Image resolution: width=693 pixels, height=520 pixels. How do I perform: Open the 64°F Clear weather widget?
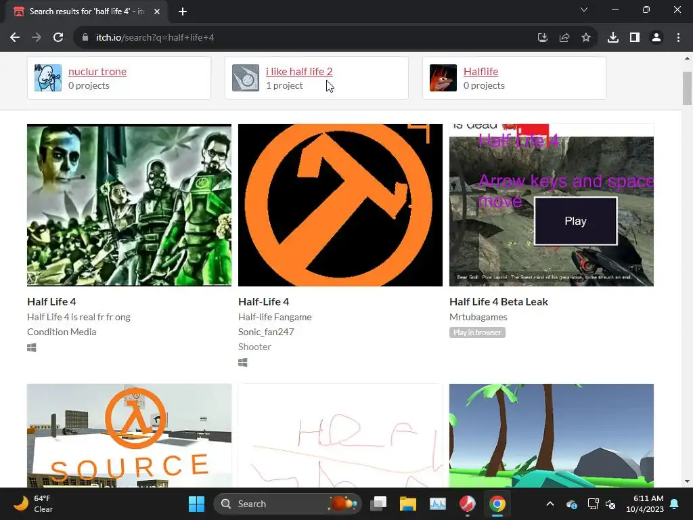[33, 504]
